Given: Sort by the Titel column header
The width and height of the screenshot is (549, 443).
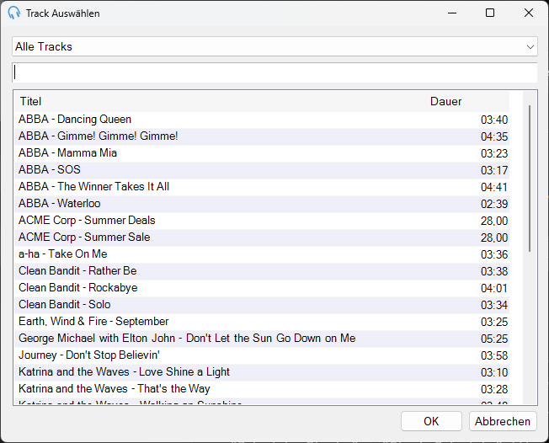Looking at the screenshot, I should 30,101.
